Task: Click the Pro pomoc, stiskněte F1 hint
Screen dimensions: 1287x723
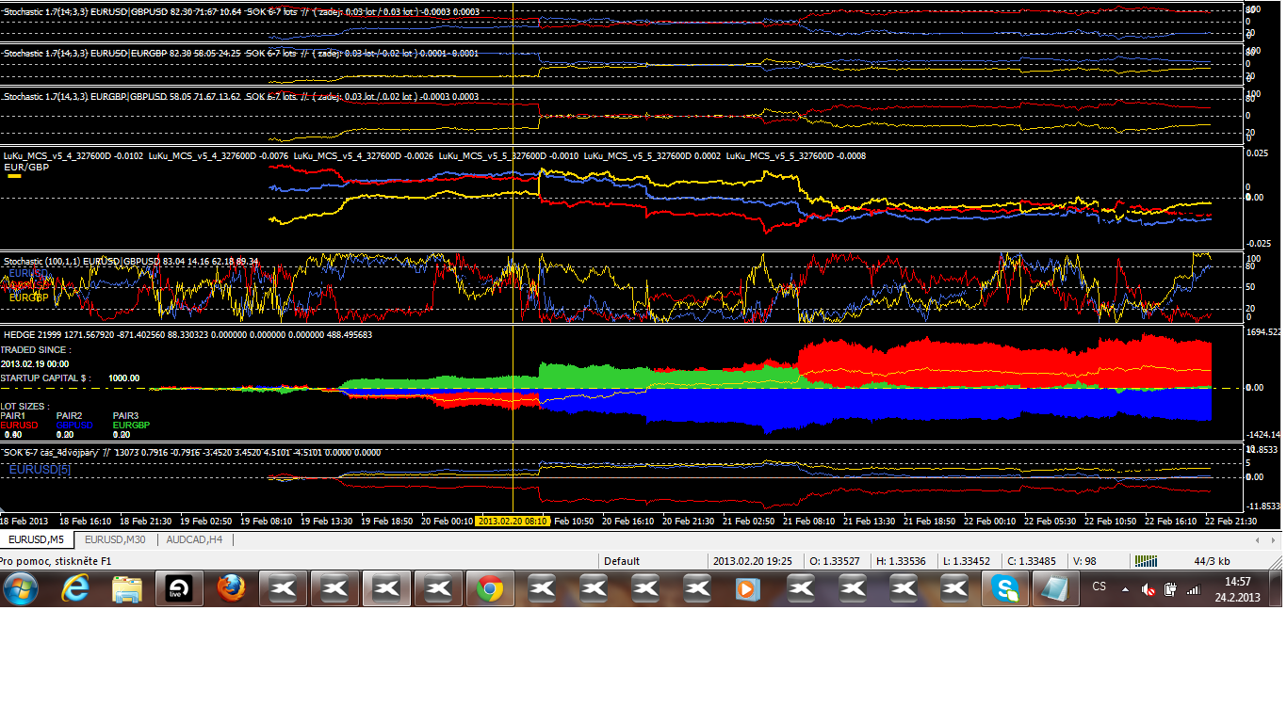Action: pyautogui.click(x=56, y=561)
